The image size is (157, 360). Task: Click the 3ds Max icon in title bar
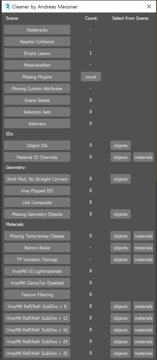coord(7,7)
